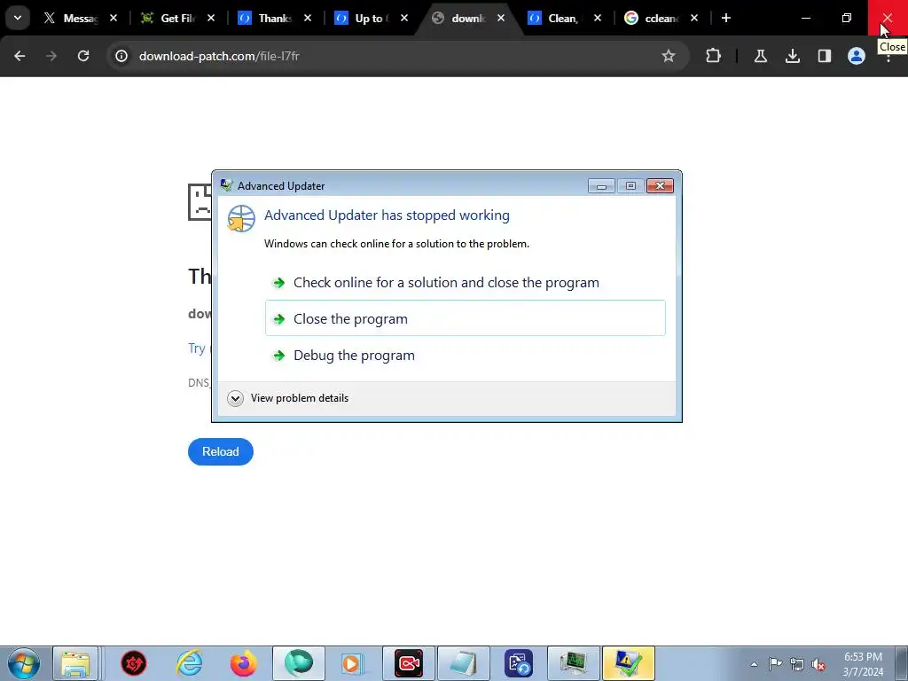Bookmark this page with star icon
908x681 pixels.
click(669, 56)
